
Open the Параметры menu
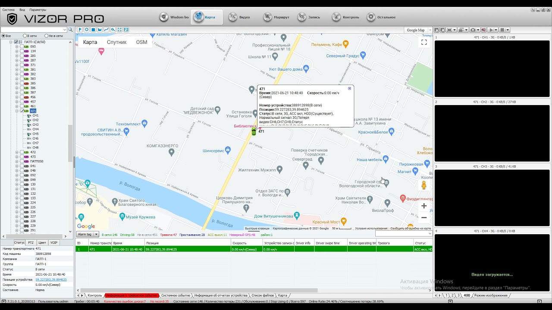pyautogui.click(x=38, y=9)
